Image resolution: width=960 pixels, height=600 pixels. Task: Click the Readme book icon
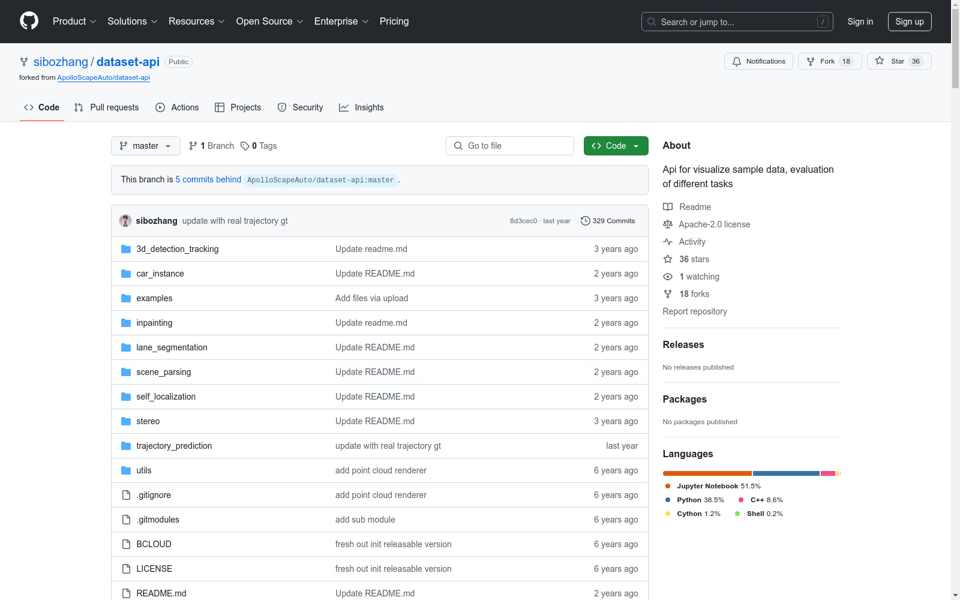pyautogui.click(x=668, y=207)
